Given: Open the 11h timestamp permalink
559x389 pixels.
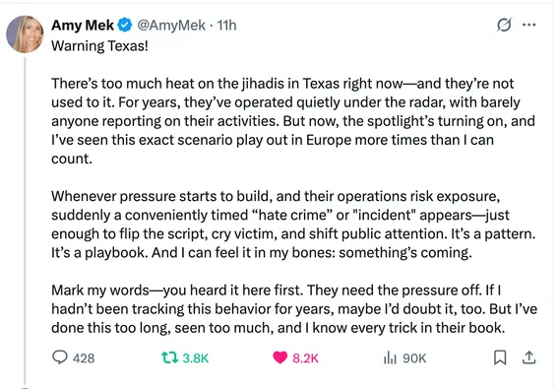Looking at the screenshot, I should pyautogui.click(x=226, y=26).
